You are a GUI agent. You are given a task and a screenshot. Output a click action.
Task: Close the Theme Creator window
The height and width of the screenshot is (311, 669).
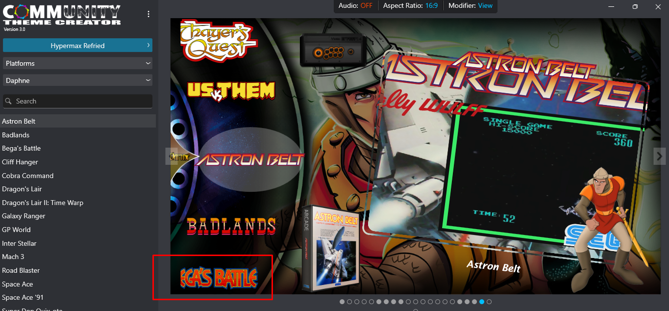(658, 6)
